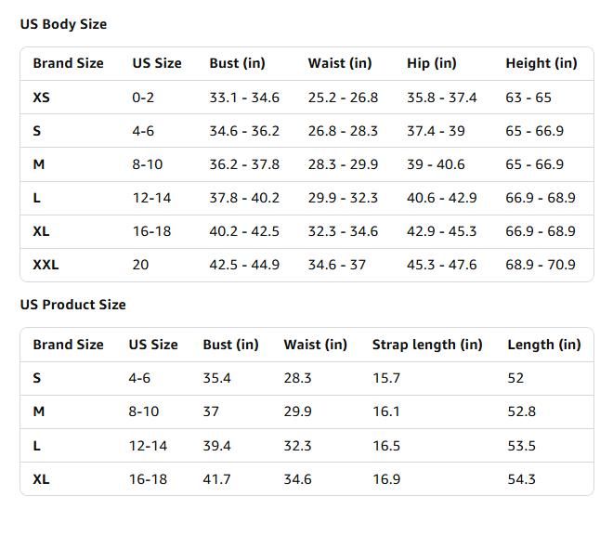This screenshot has width=613, height=535.
Task: Click the US Body Size heading
Action: [63, 24]
